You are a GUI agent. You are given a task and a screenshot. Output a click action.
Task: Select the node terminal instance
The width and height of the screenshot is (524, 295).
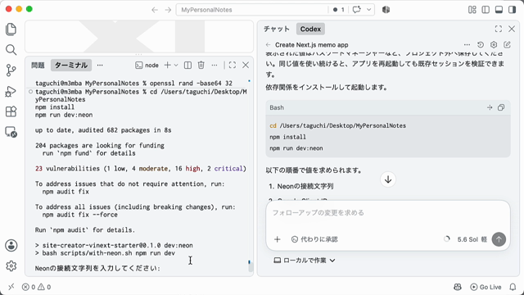point(147,66)
